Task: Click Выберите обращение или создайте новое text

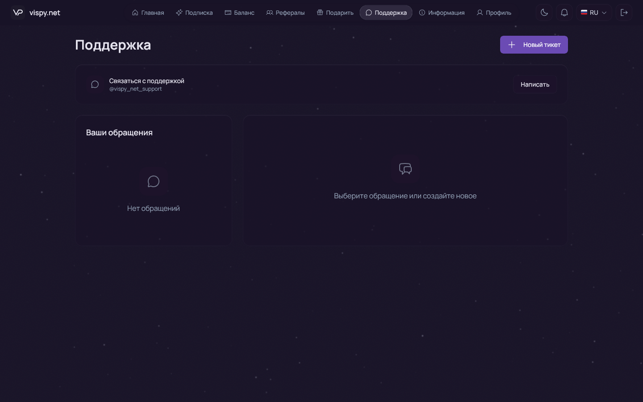Action: pos(405,196)
